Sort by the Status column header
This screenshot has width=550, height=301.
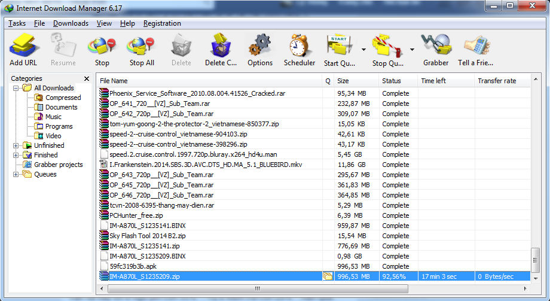[397, 81]
